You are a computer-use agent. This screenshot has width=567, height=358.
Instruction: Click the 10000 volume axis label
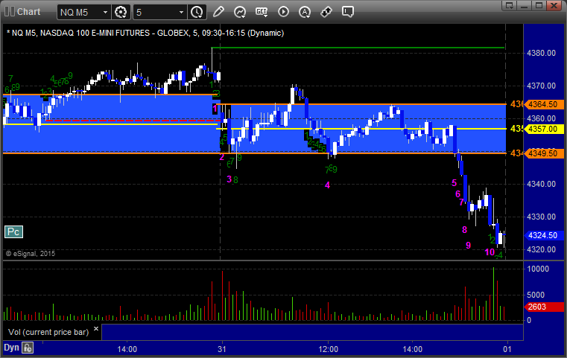pyautogui.click(x=538, y=269)
